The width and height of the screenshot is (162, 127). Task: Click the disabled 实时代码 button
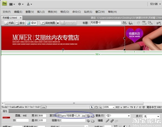click(x=69, y=23)
